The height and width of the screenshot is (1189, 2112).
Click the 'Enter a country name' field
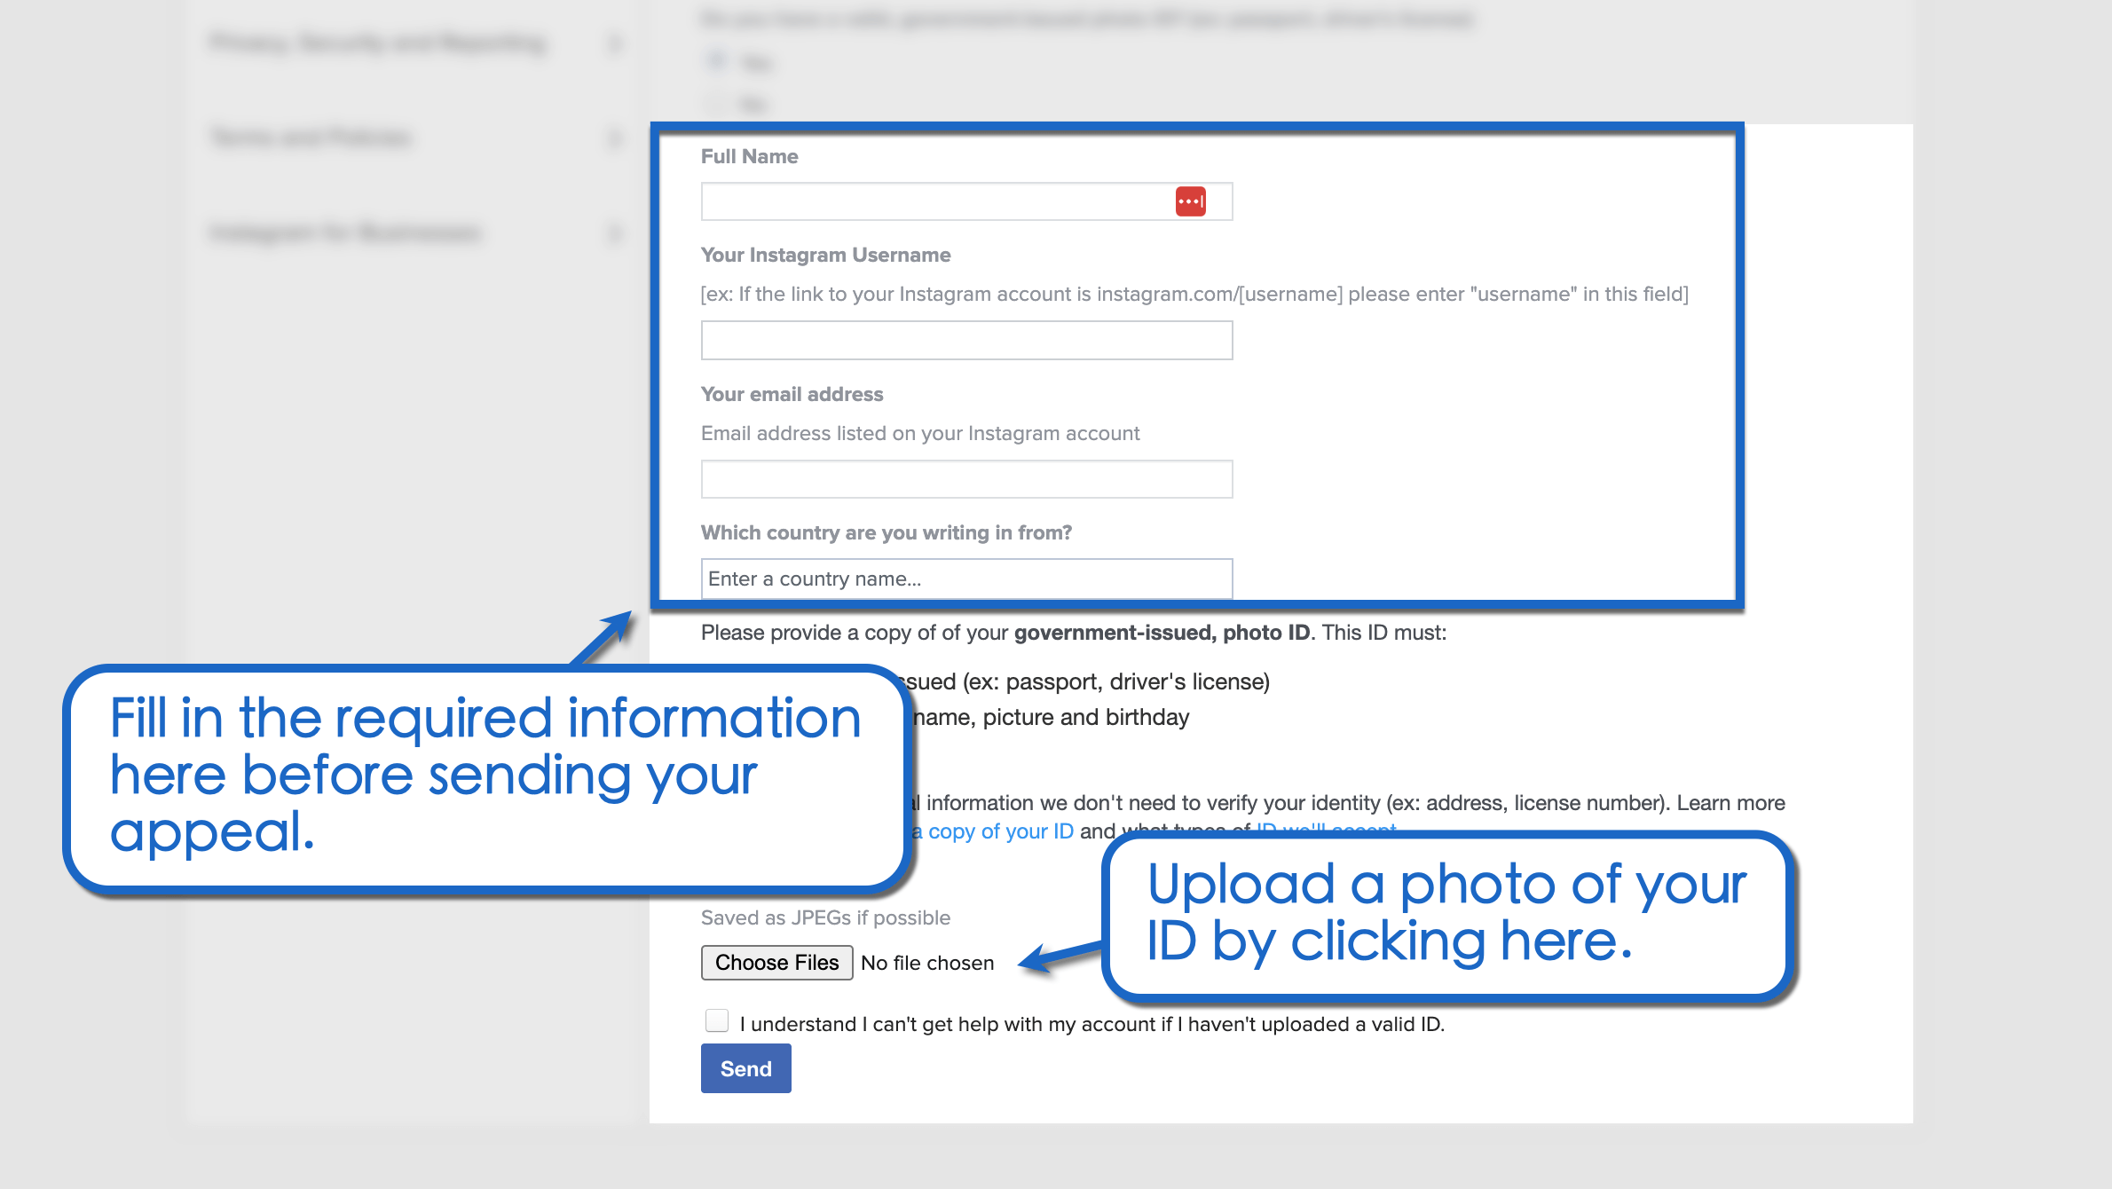point(966,579)
